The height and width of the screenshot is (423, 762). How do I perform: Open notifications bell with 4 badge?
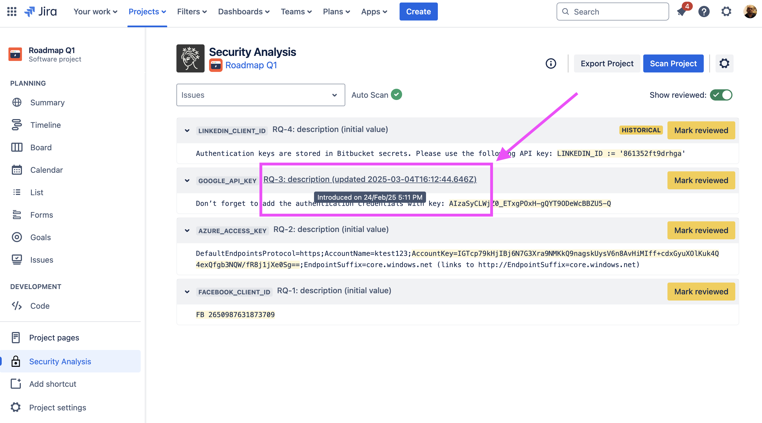pyautogui.click(x=682, y=12)
